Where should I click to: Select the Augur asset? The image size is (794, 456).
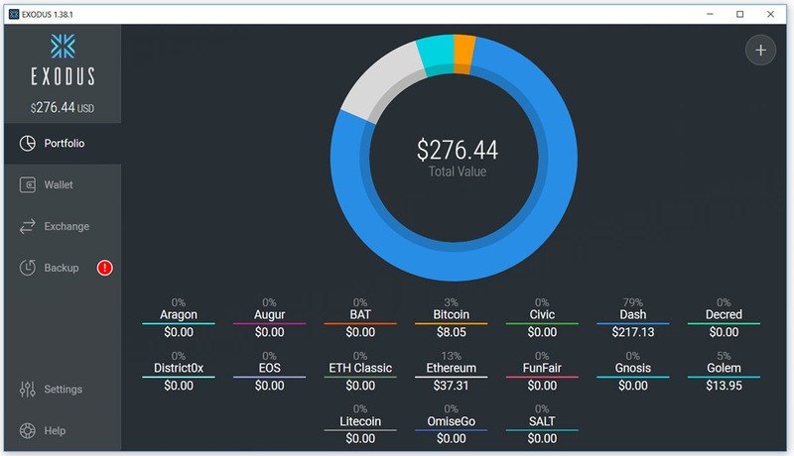click(269, 318)
